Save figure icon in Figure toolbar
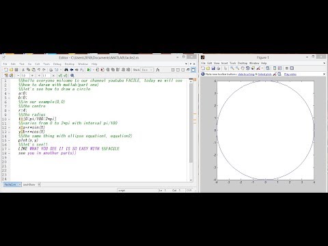The image size is (328, 246). [x=213, y=68]
